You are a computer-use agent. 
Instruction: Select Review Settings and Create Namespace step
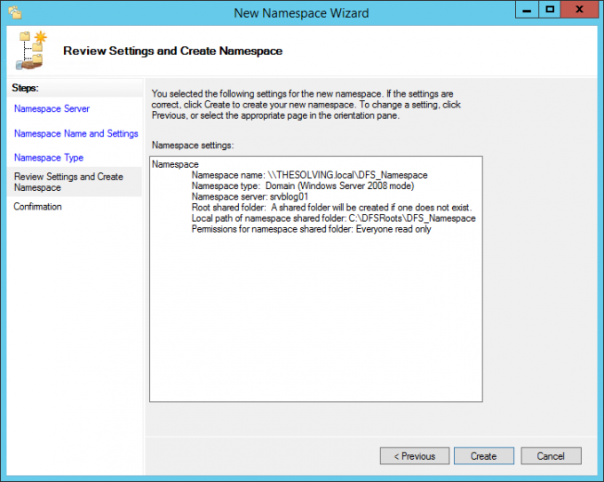[x=68, y=182]
